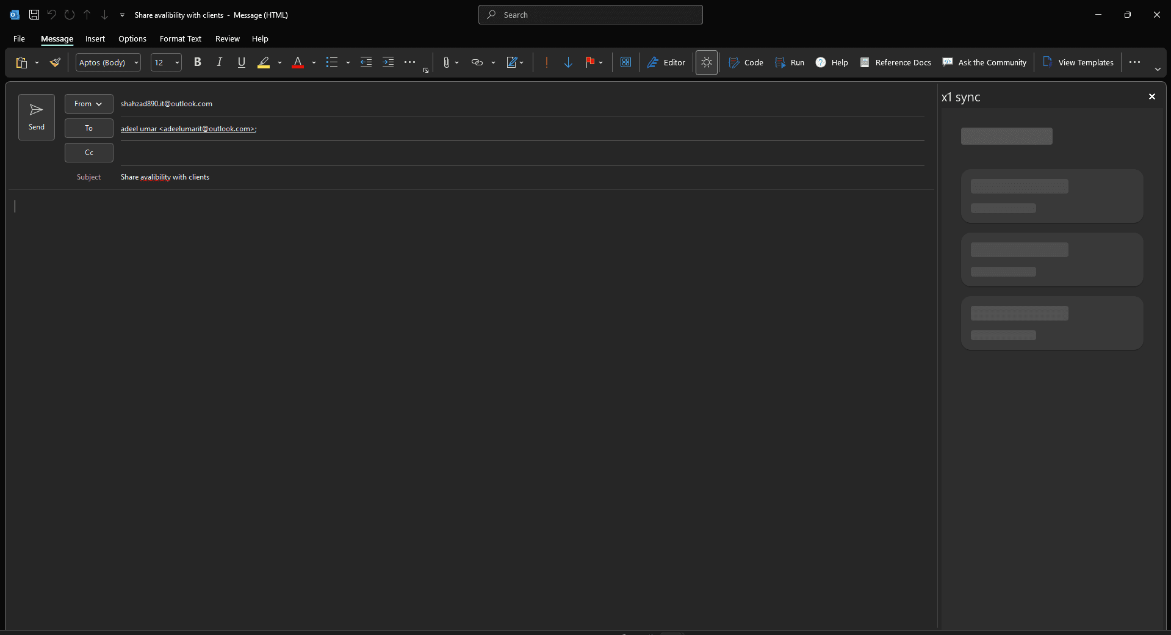Click the Save icon in title bar
The width and height of the screenshot is (1171, 635).
(34, 15)
